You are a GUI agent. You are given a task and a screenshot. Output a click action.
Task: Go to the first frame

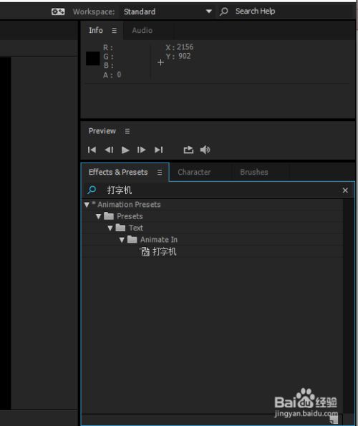(92, 150)
